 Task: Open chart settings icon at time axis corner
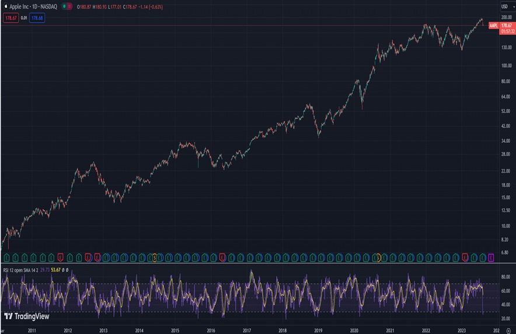(508, 331)
